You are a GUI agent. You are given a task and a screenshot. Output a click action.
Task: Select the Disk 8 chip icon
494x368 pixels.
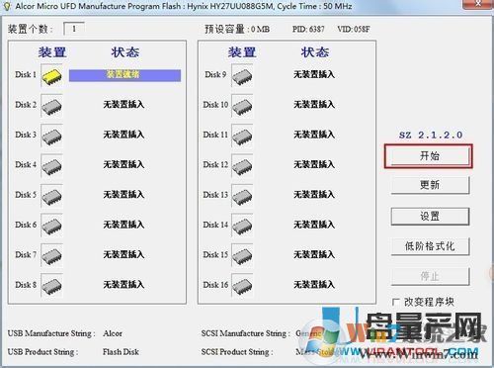[x=51, y=286]
